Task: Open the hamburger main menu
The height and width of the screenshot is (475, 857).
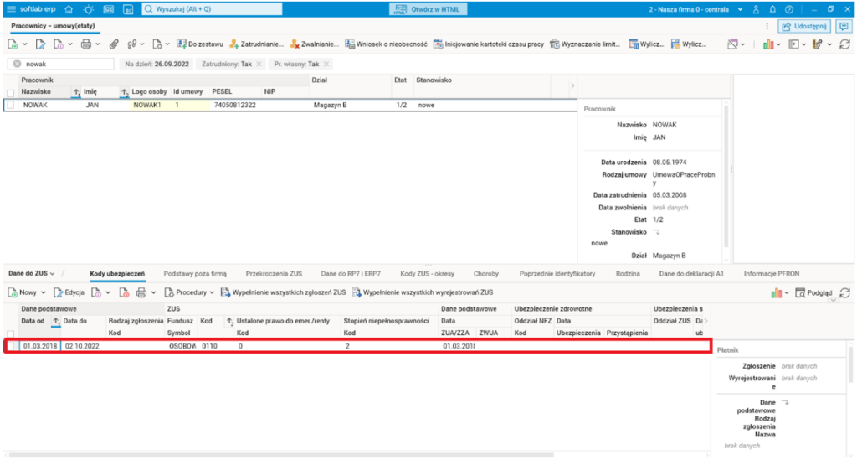Action: (x=10, y=9)
